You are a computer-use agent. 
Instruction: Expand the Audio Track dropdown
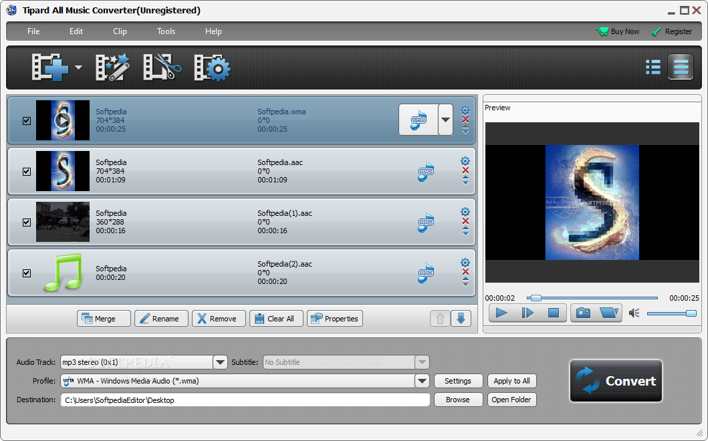(220, 362)
